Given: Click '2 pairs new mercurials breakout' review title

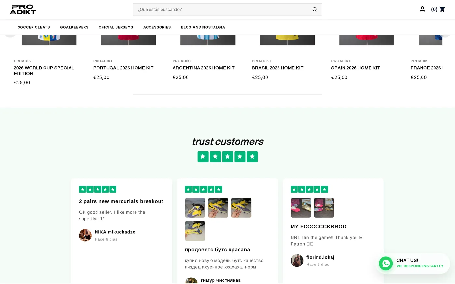Looking at the screenshot, I should click(121, 201).
